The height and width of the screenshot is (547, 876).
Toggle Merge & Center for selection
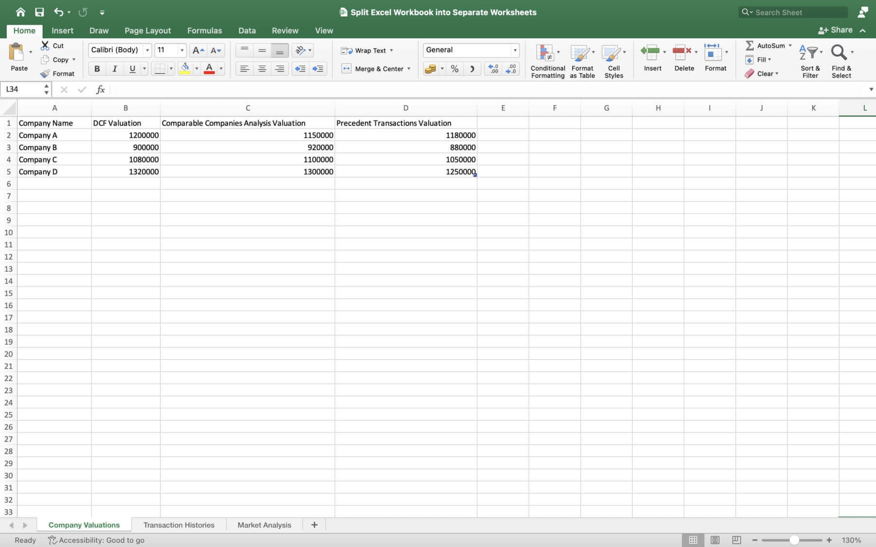click(x=376, y=69)
